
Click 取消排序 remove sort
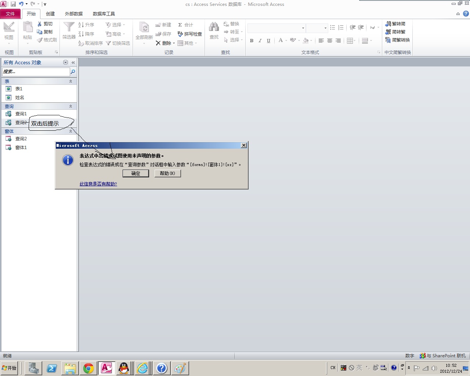[x=90, y=43]
